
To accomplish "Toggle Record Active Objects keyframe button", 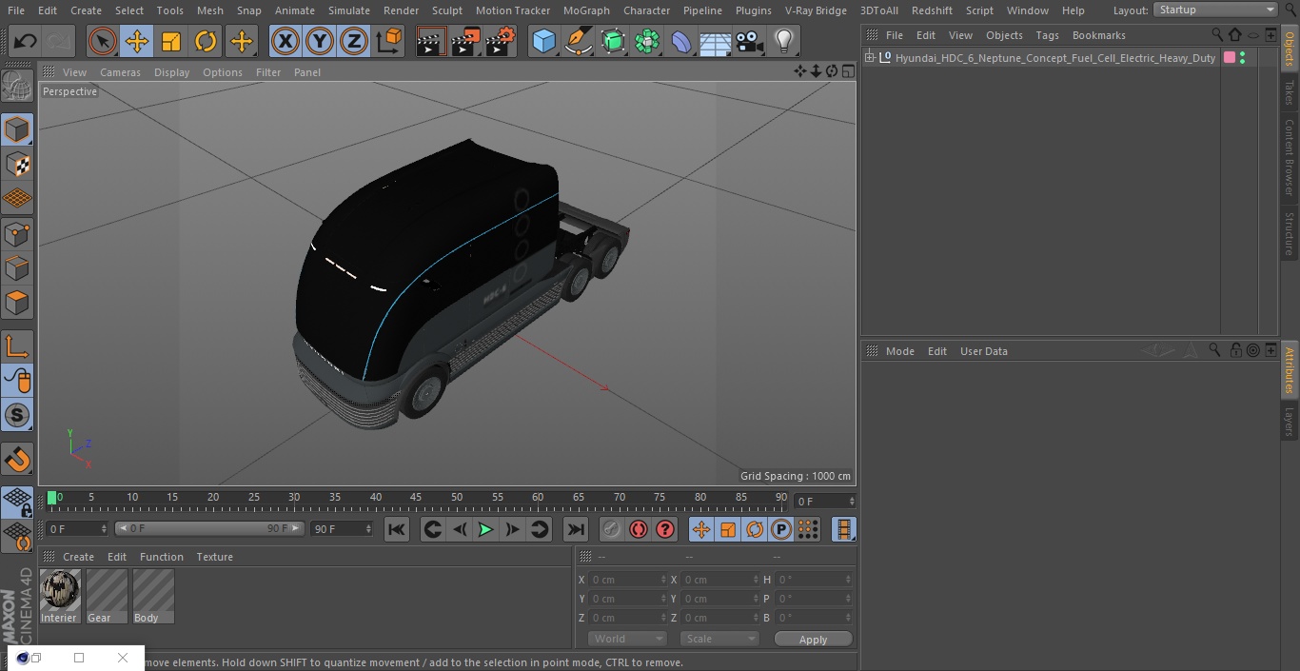I will 612,529.
